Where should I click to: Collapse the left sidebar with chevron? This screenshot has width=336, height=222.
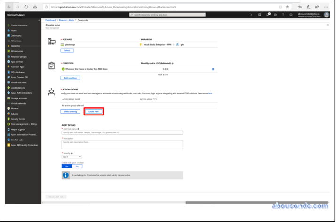click(x=39, y=20)
